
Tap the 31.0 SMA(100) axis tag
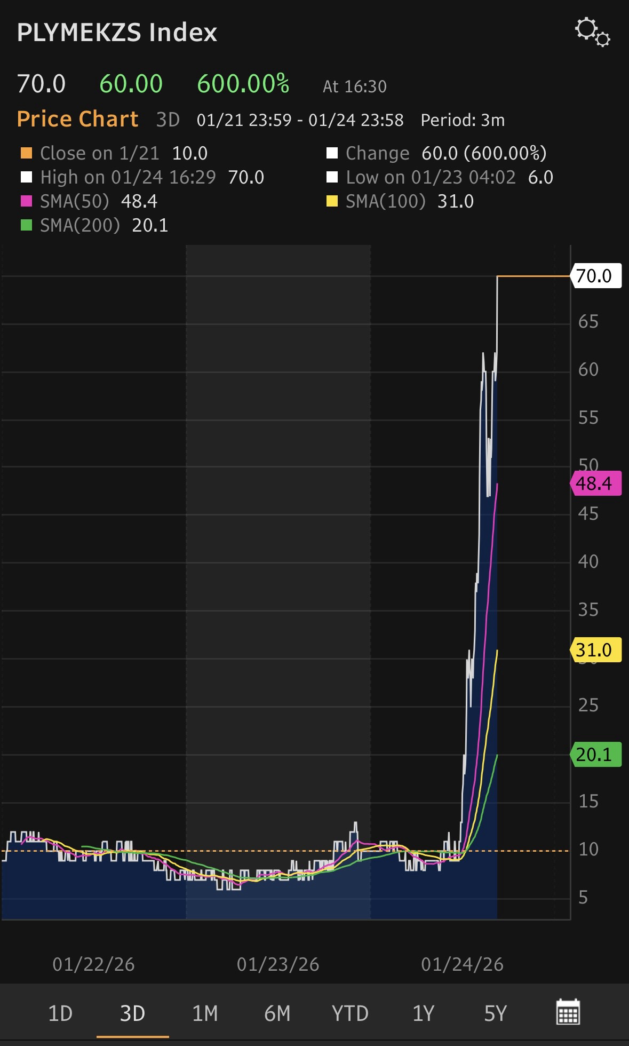coord(595,650)
